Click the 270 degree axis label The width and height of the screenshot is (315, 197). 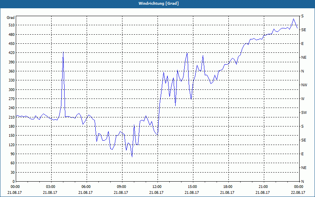click(x=12, y=99)
